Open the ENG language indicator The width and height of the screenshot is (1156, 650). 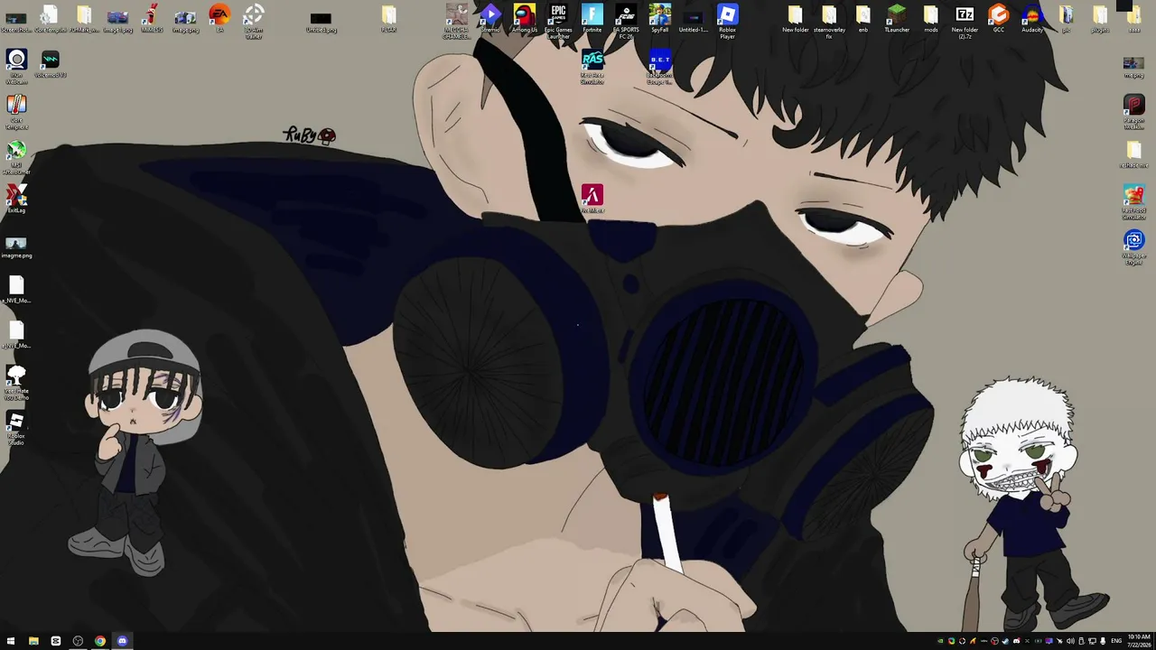point(1116,641)
